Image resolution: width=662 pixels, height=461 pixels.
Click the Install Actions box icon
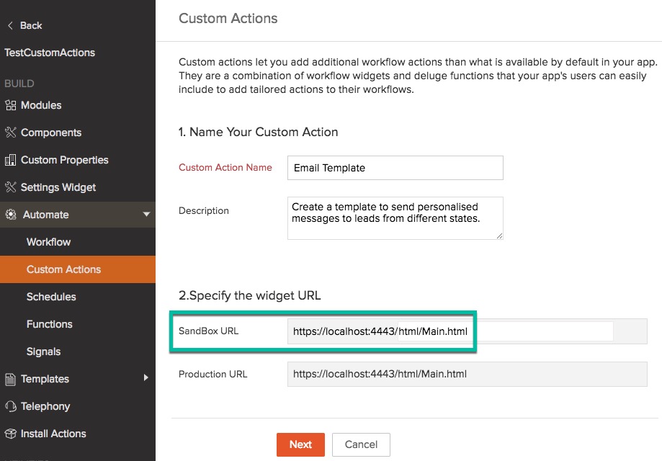click(10, 434)
